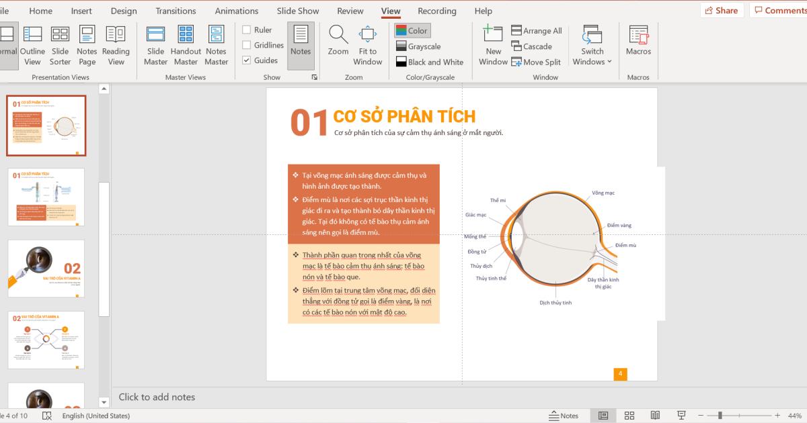Open Slide Master view

(x=155, y=46)
